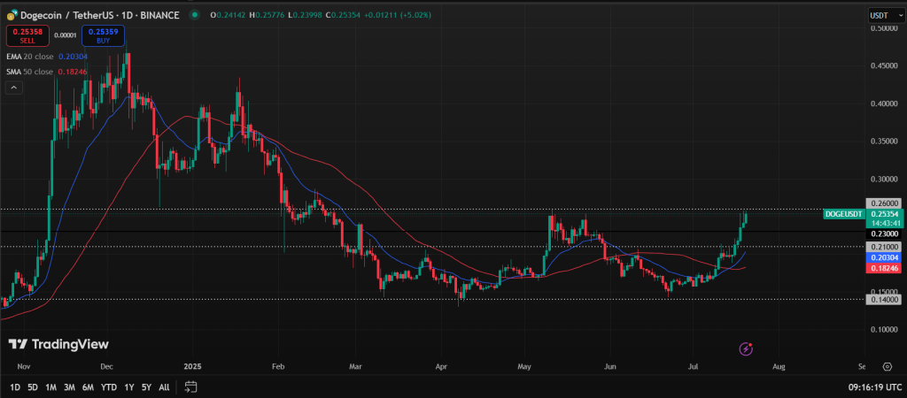Click the red SELL 0.25358 button
Image resolution: width=907 pixels, height=398 pixels.
coord(27,35)
